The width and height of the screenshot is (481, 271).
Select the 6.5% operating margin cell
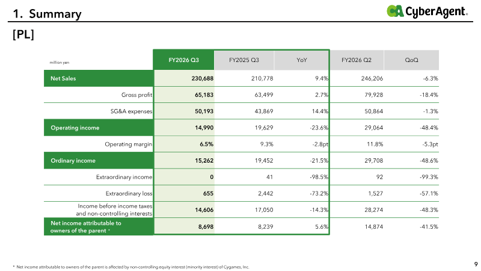206,144
